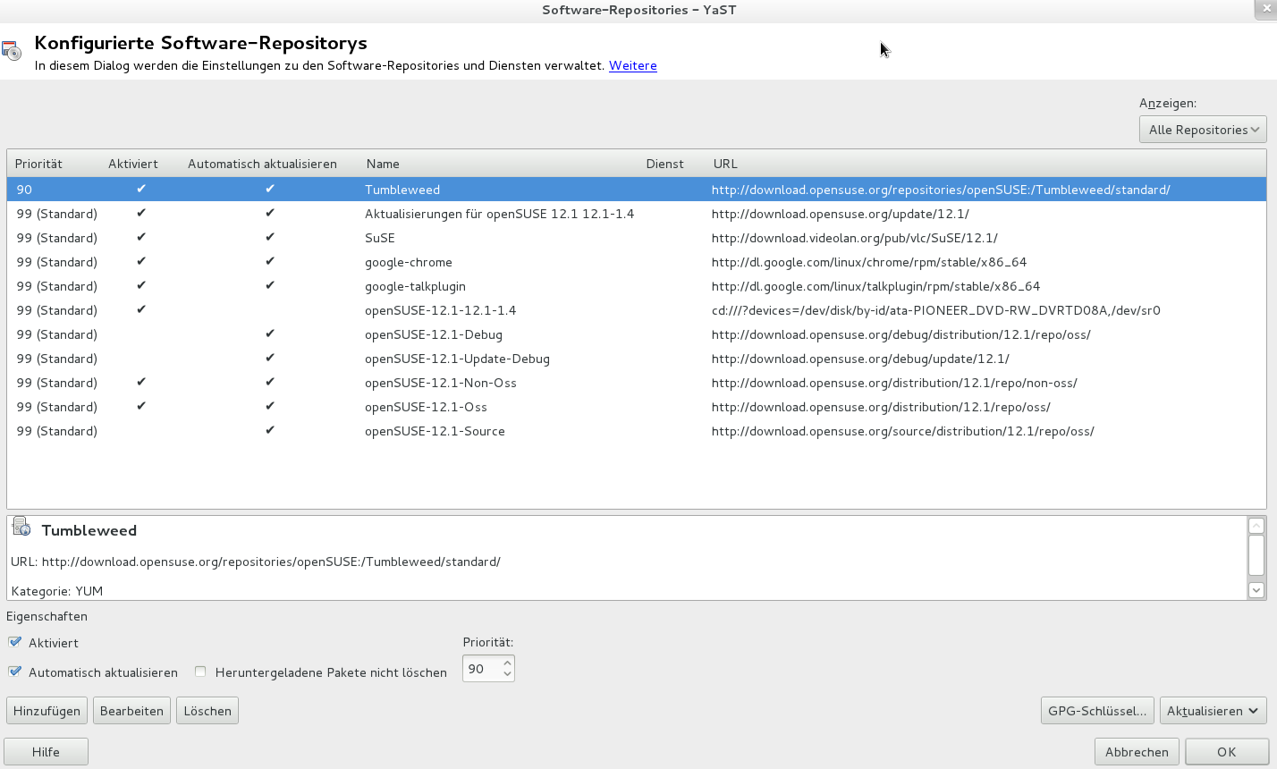Image resolution: width=1277 pixels, height=769 pixels.
Task: Click details pane scrollbar down arrow
Action: tap(1256, 589)
